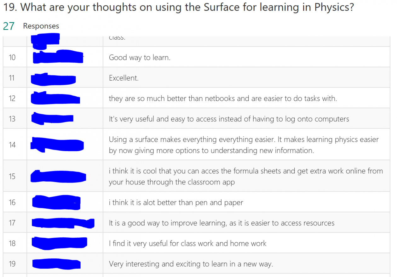Select the redacted name in row 14

coord(57,144)
